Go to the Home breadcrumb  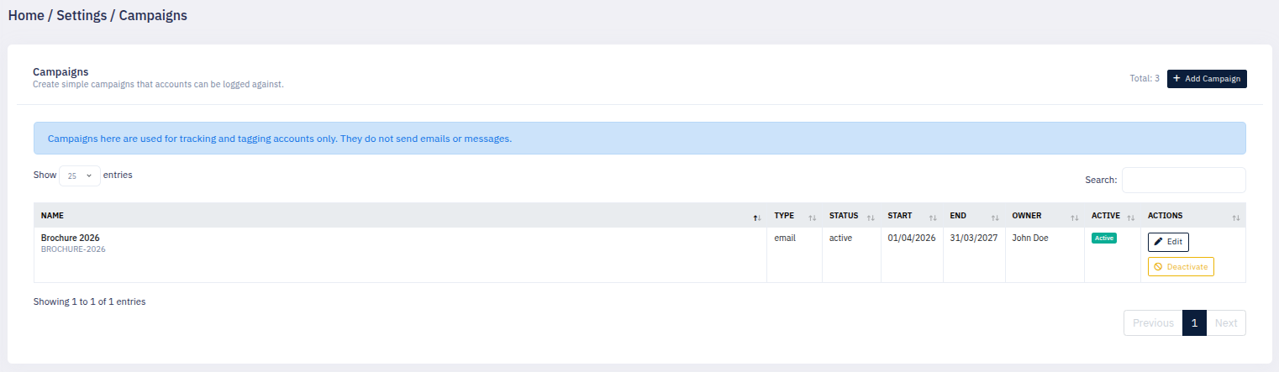click(x=26, y=15)
